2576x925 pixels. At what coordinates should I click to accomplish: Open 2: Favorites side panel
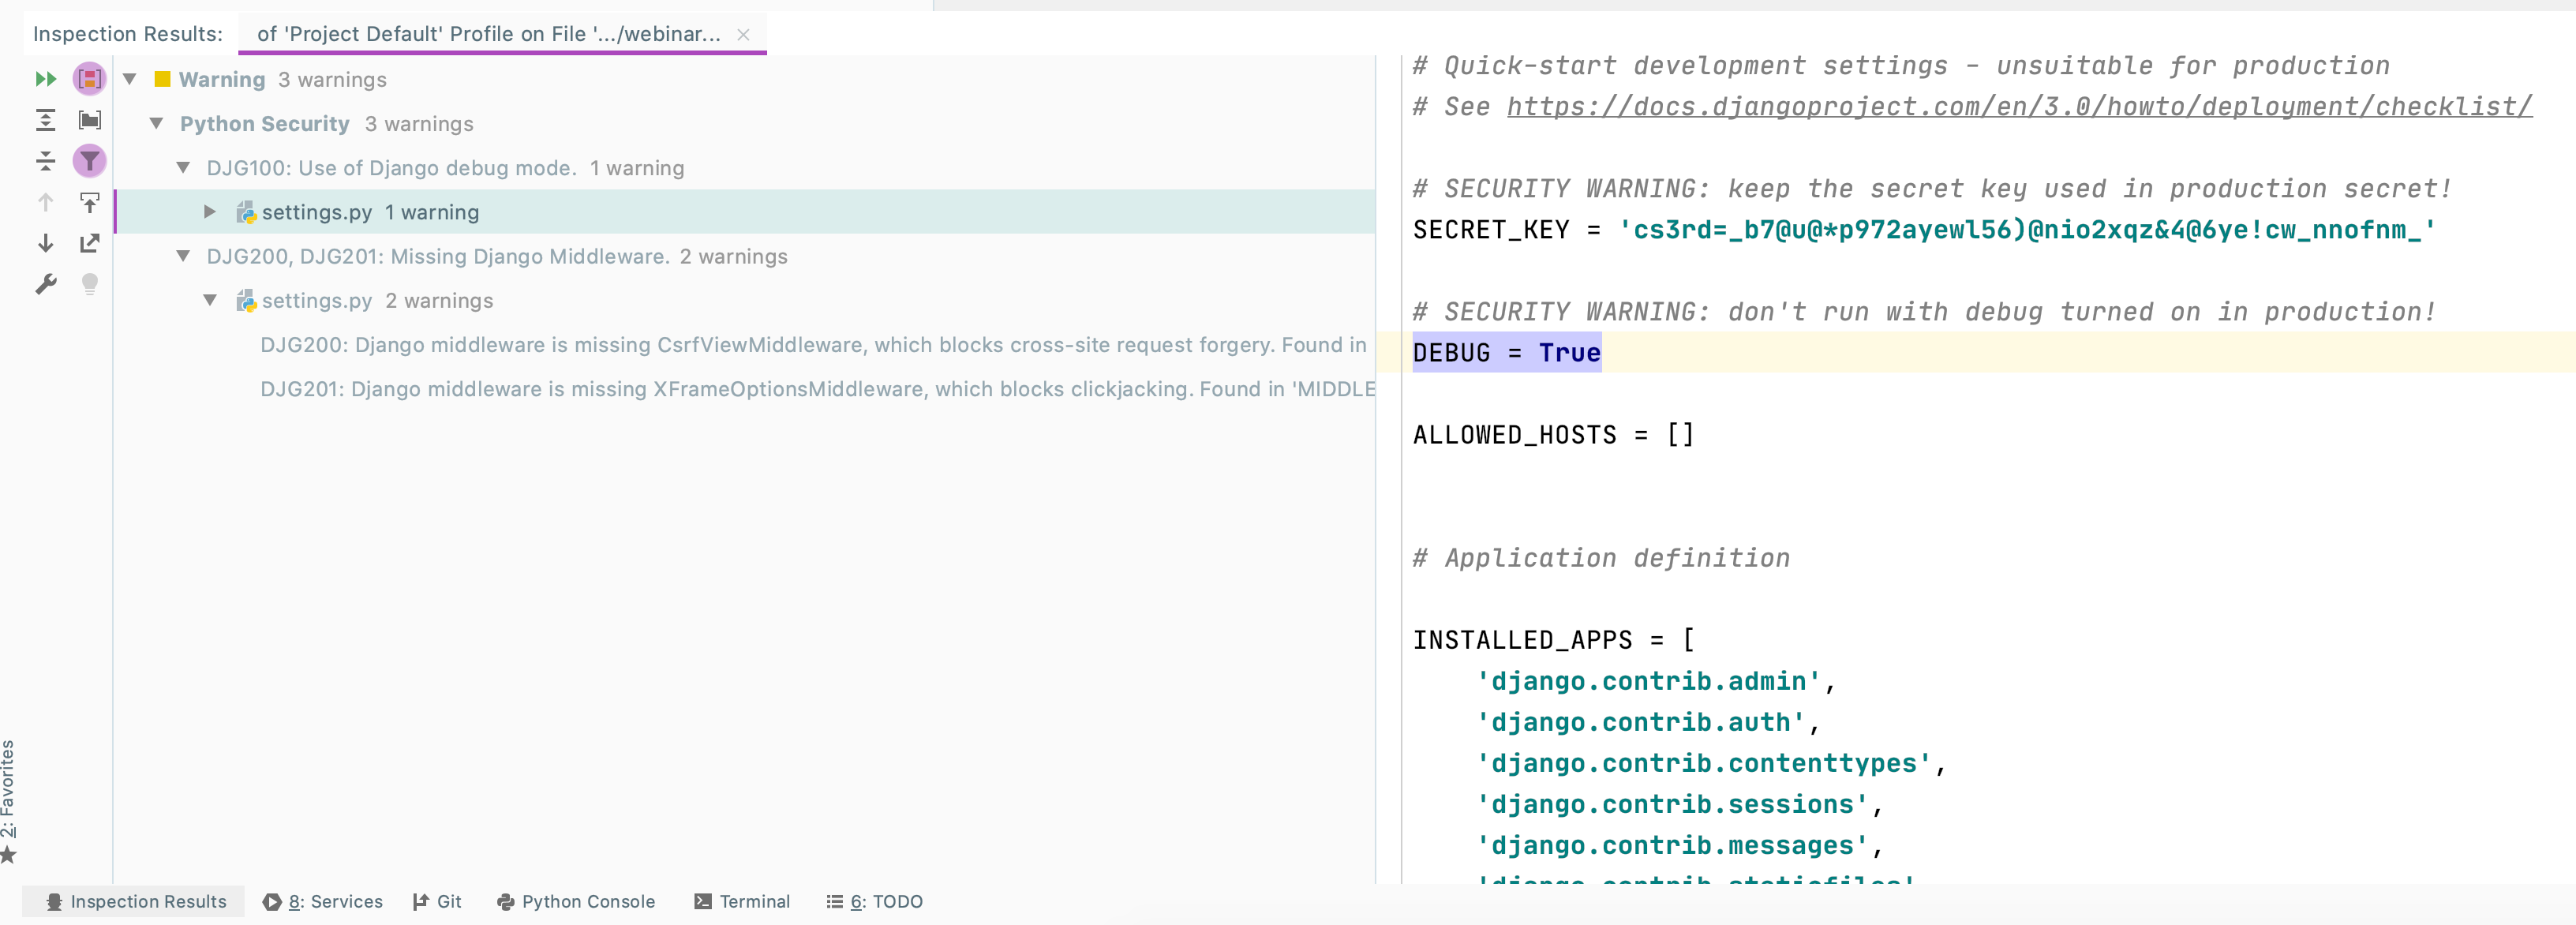click(x=9, y=800)
